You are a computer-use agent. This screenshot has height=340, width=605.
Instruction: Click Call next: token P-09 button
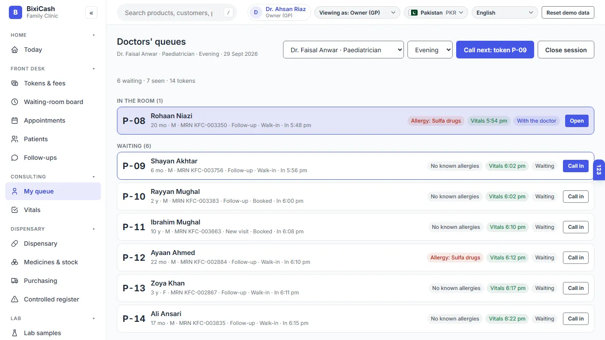495,50
